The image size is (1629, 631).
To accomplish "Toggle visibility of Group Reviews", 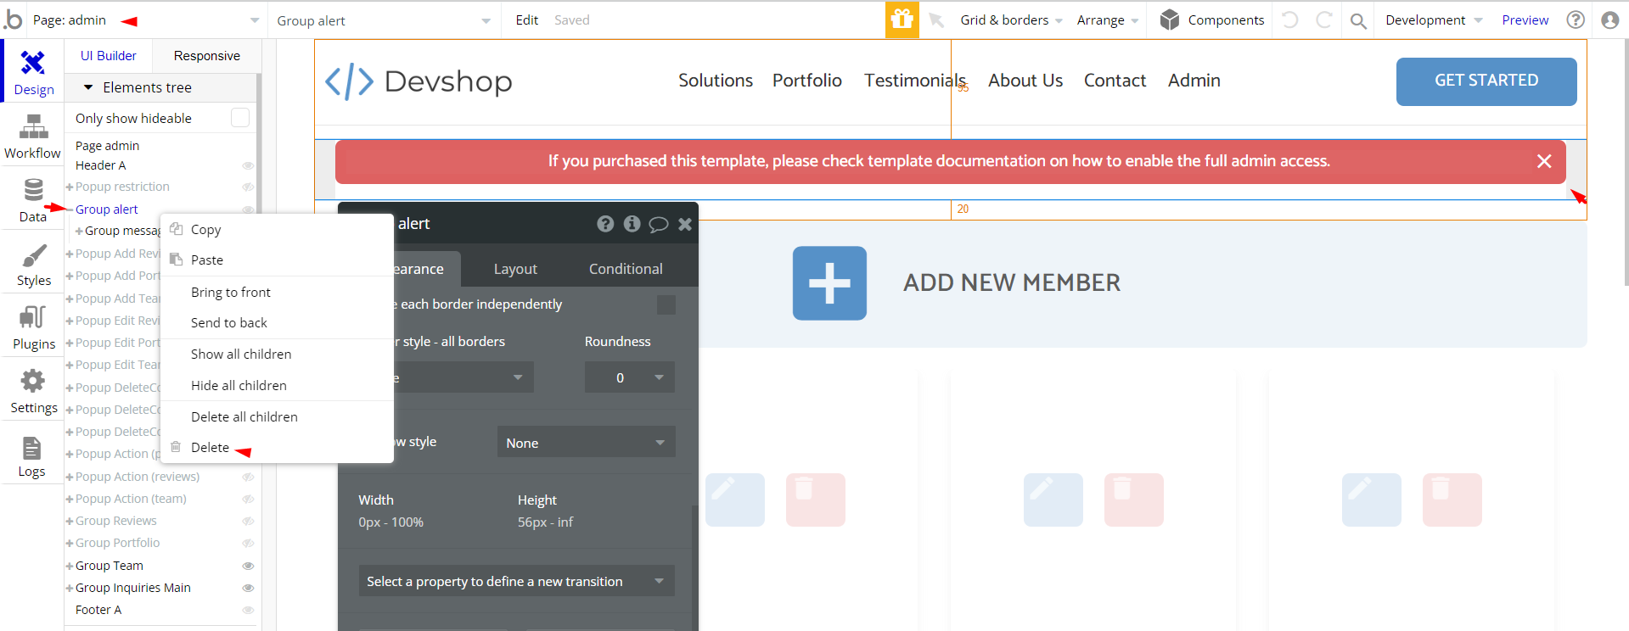I will point(248,521).
